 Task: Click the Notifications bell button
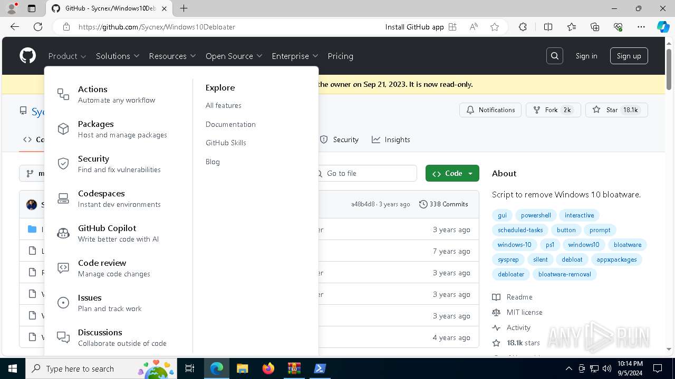tap(490, 110)
